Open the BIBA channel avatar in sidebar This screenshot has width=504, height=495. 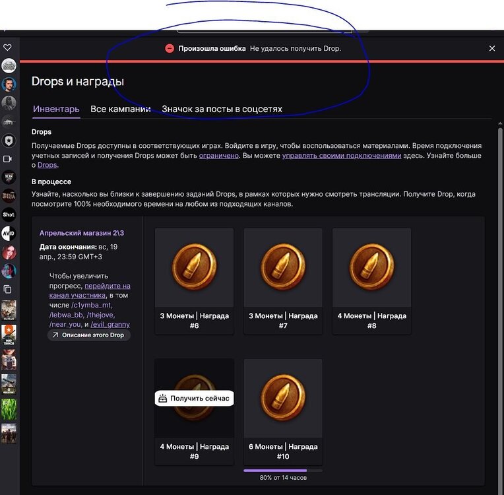pyautogui.click(x=9, y=196)
